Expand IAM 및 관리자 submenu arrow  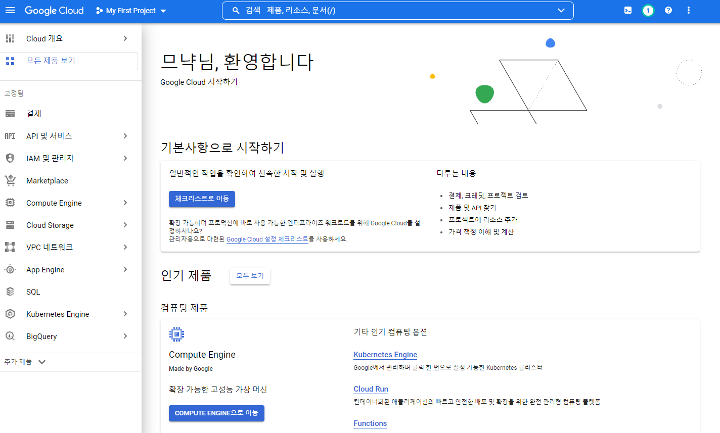[x=125, y=158]
